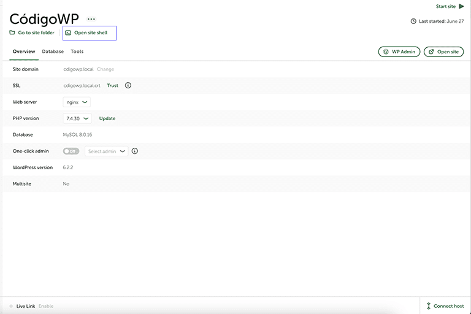The height and width of the screenshot is (314, 471).
Task: Click the terminal icon for Open site shell
Action: tap(68, 33)
